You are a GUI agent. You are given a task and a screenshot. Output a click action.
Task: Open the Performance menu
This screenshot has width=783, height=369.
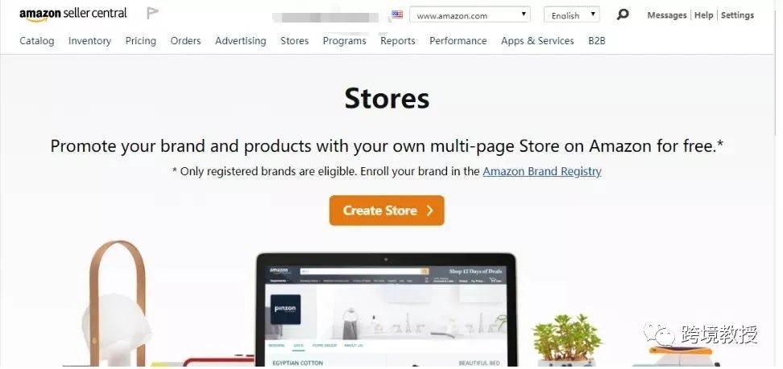click(458, 41)
